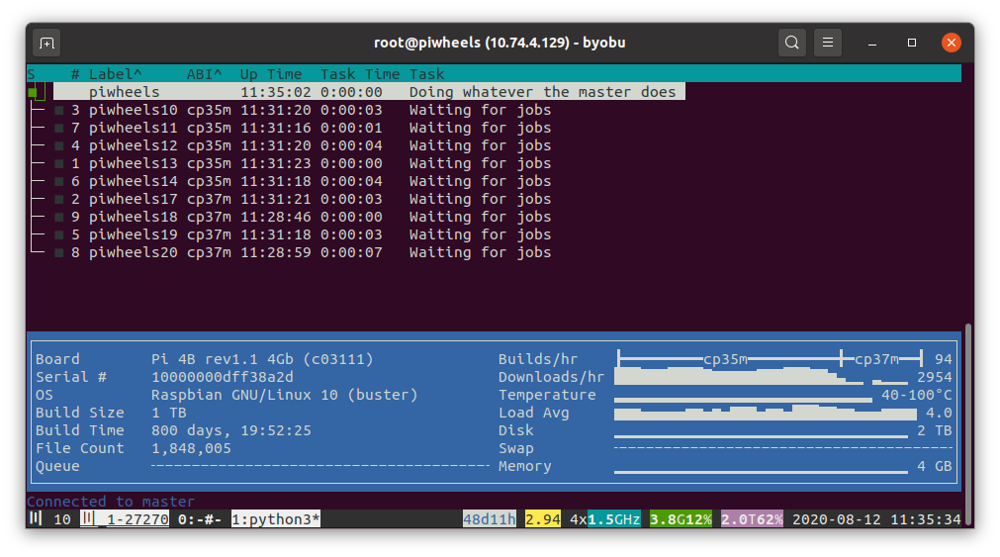Maximize the terminal window
The width and height of the screenshot is (1000, 557).
912,43
